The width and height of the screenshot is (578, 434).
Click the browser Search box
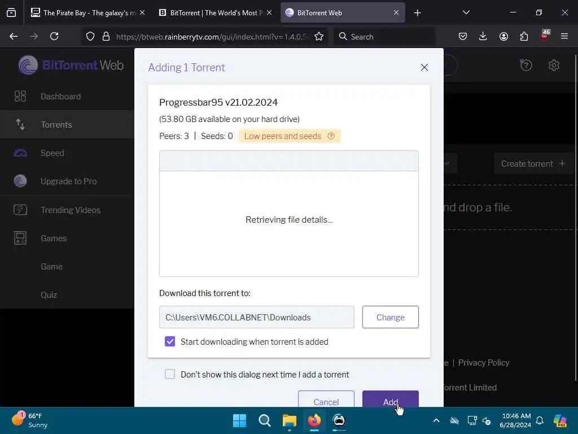coord(384,37)
